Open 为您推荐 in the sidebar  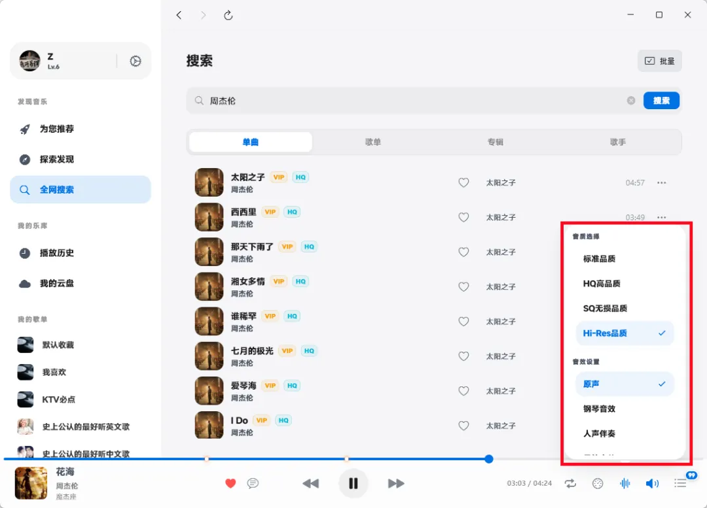(x=81, y=129)
